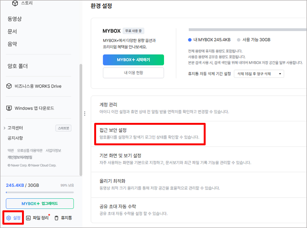Click the 스토리 cube icon
Screen dimensions: 307x228
tap(14, 3)
